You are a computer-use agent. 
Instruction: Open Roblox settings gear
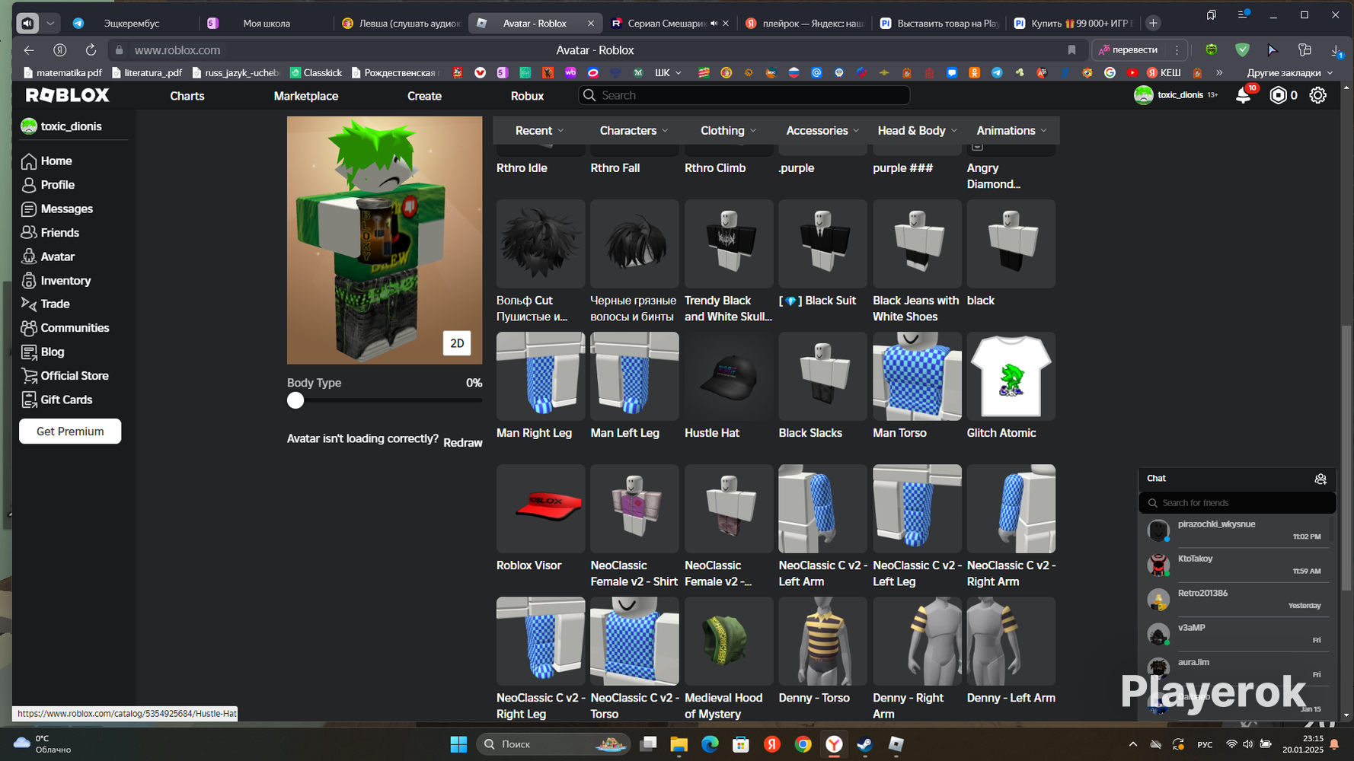point(1317,96)
